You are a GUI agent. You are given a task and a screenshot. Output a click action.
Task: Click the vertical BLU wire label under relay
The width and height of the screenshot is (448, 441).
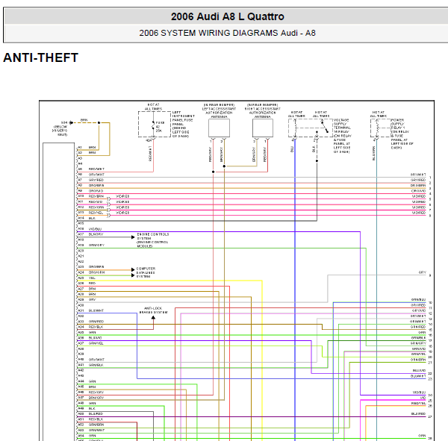292,149
